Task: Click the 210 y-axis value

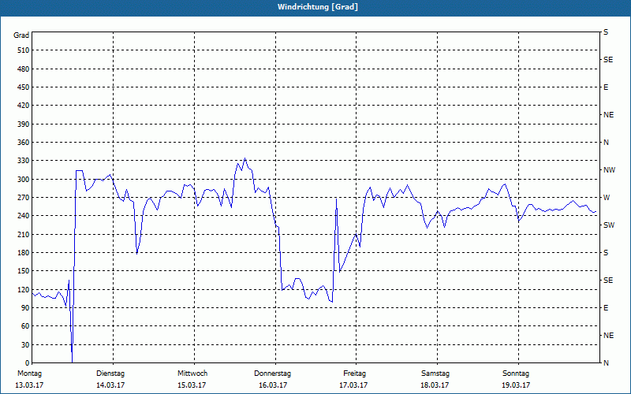Action: (x=24, y=234)
